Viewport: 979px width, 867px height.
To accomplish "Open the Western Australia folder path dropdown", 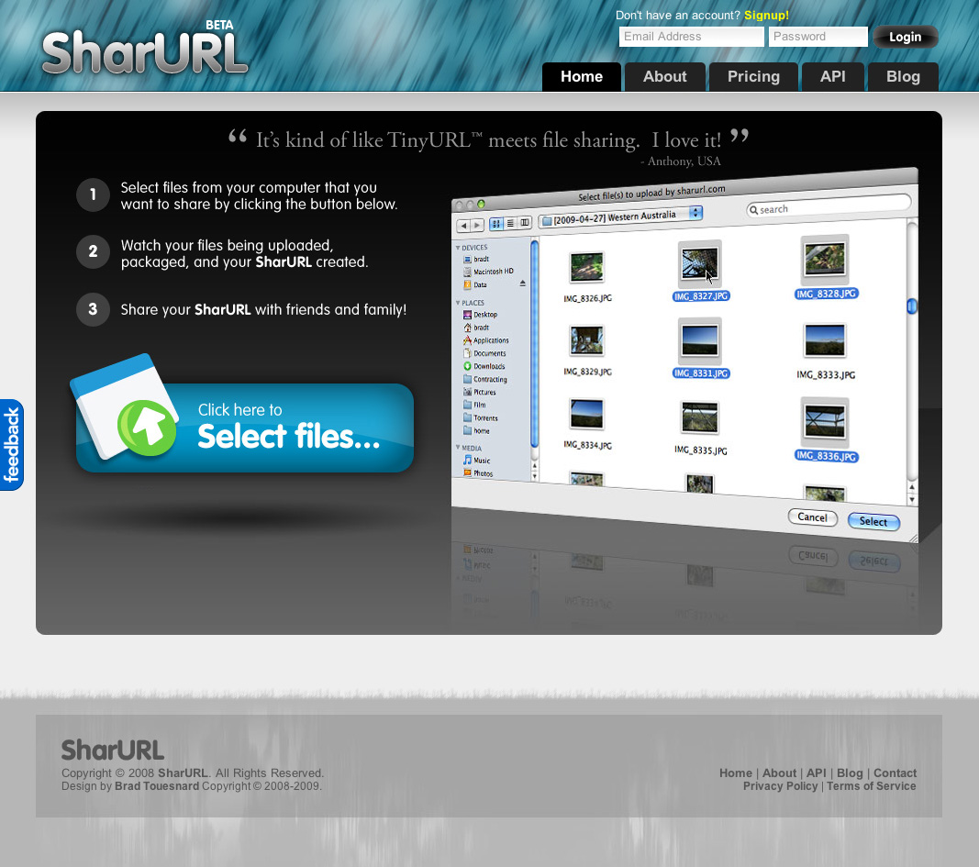I will click(620, 217).
